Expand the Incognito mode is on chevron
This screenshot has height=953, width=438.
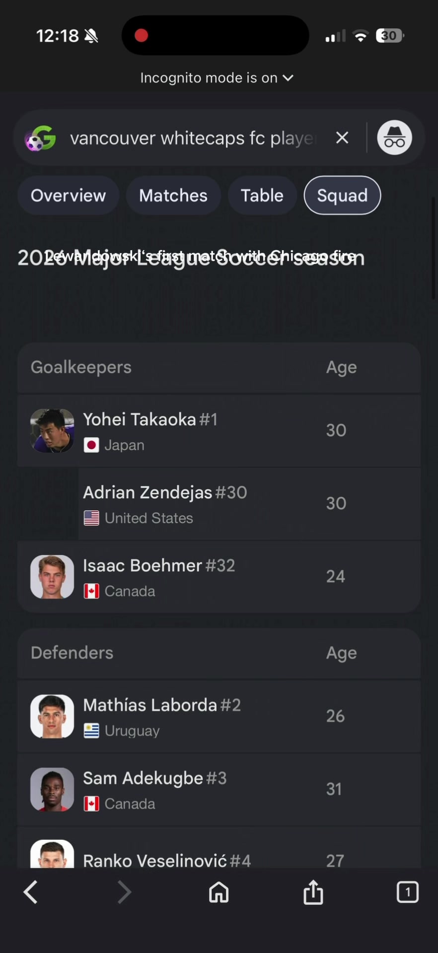click(x=288, y=78)
